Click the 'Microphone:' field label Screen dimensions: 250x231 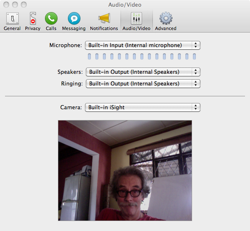[x=65, y=45]
